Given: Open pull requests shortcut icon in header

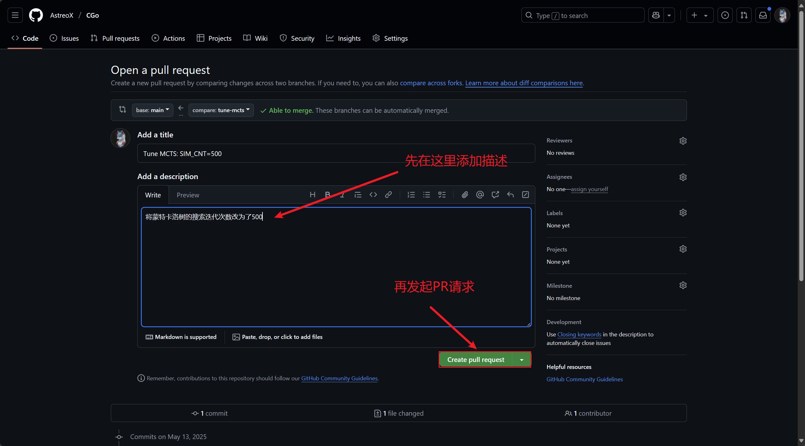Looking at the screenshot, I should 744,15.
